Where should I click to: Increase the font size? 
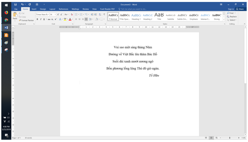(58, 15)
